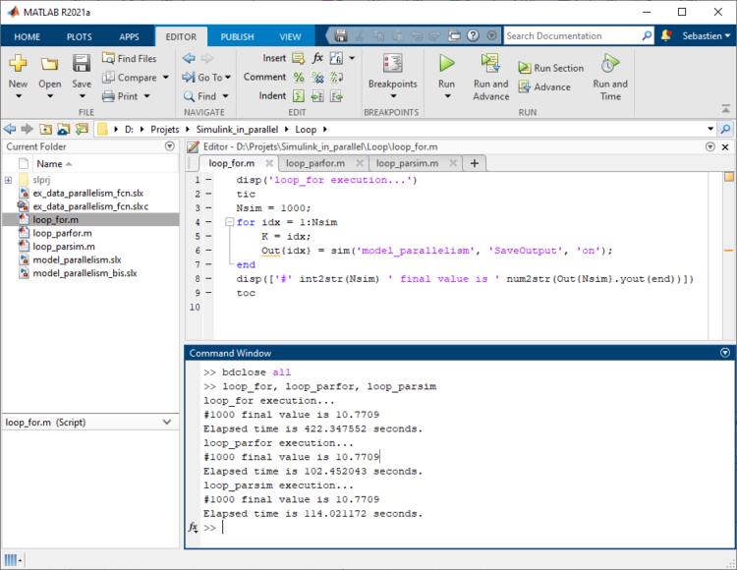Open the Sebastien account dropdown

pyautogui.click(x=706, y=35)
